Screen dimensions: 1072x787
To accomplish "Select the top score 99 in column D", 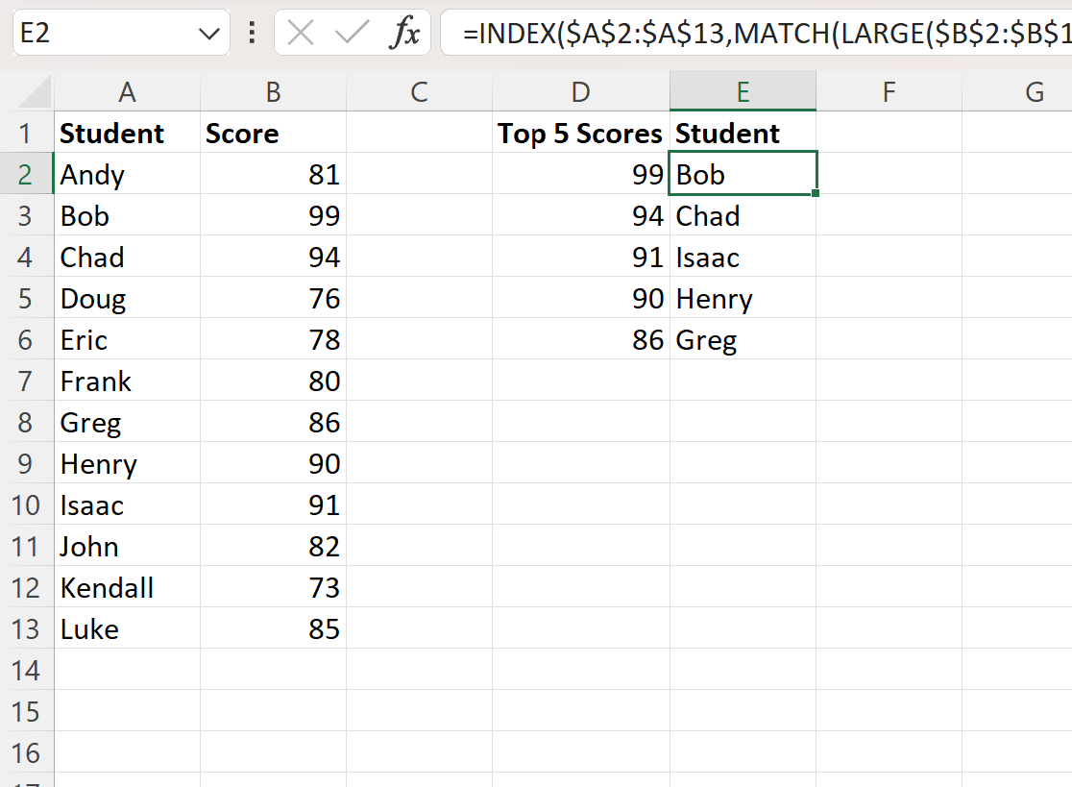I will coord(581,174).
